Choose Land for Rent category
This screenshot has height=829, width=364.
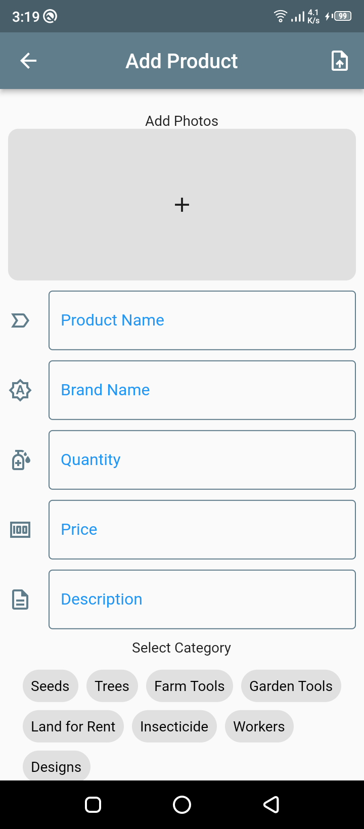73,726
